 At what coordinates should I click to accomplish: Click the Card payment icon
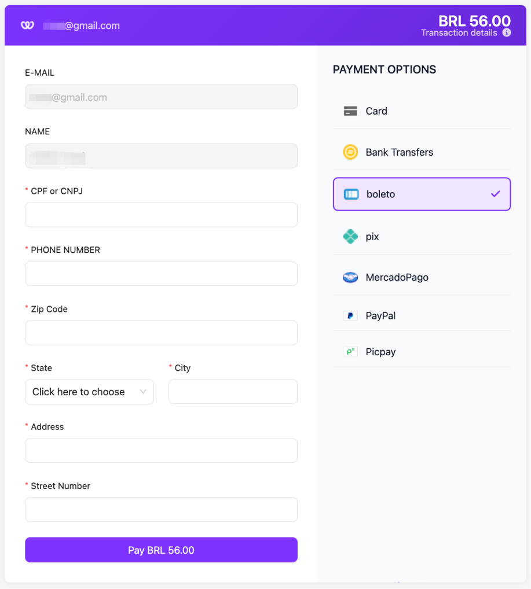click(x=350, y=111)
